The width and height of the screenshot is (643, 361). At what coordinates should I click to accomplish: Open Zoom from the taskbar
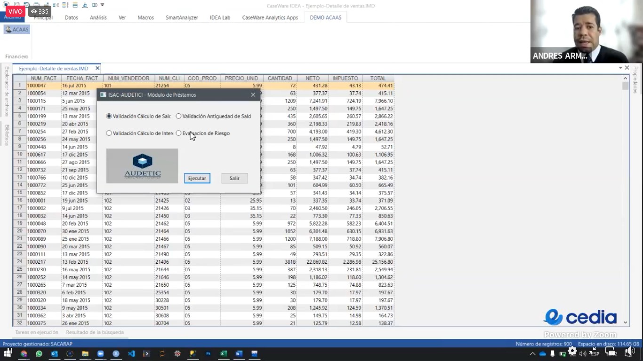pos(100,353)
